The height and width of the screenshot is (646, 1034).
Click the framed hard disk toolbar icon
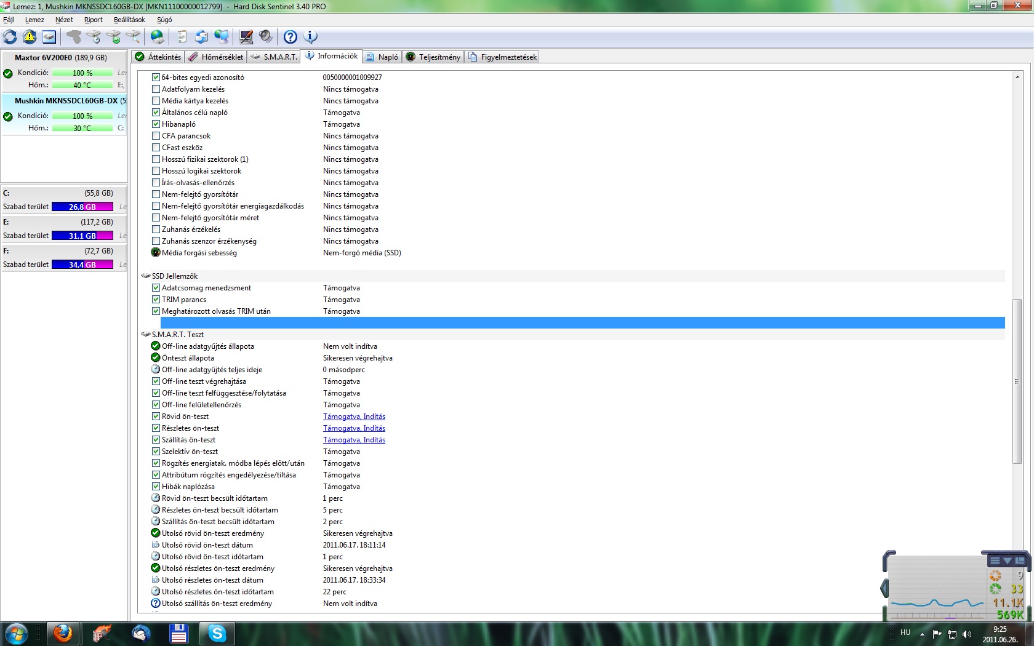point(49,37)
